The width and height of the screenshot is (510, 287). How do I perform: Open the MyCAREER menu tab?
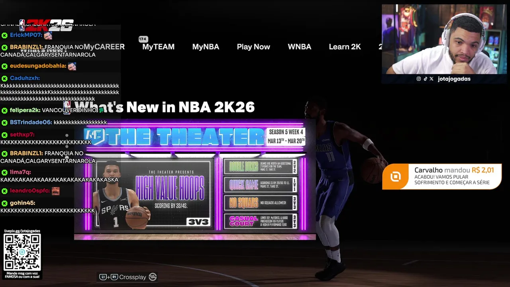click(x=104, y=47)
